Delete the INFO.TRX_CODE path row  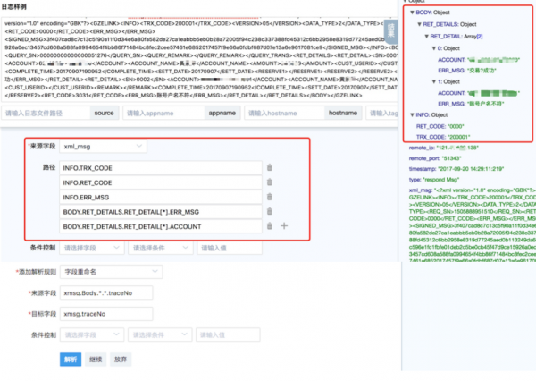(x=269, y=168)
